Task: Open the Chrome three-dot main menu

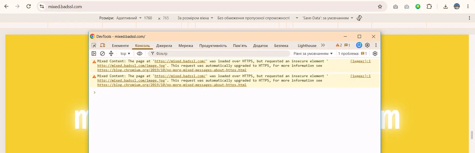Action: pos(468,7)
